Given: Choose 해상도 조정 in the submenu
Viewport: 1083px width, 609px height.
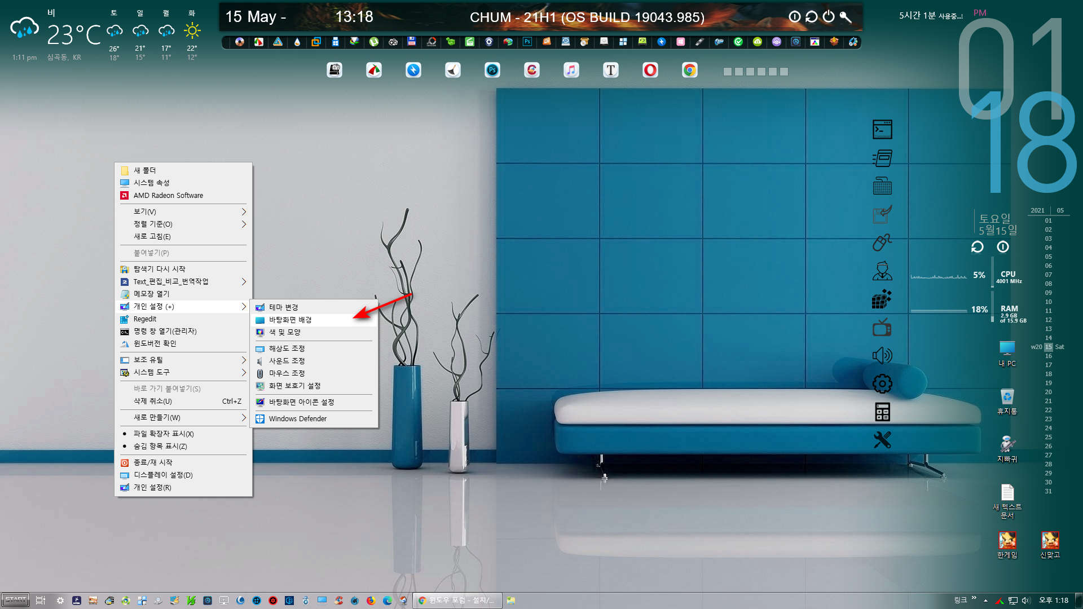Looking at the screenshot, I should [x=314, y=348].
